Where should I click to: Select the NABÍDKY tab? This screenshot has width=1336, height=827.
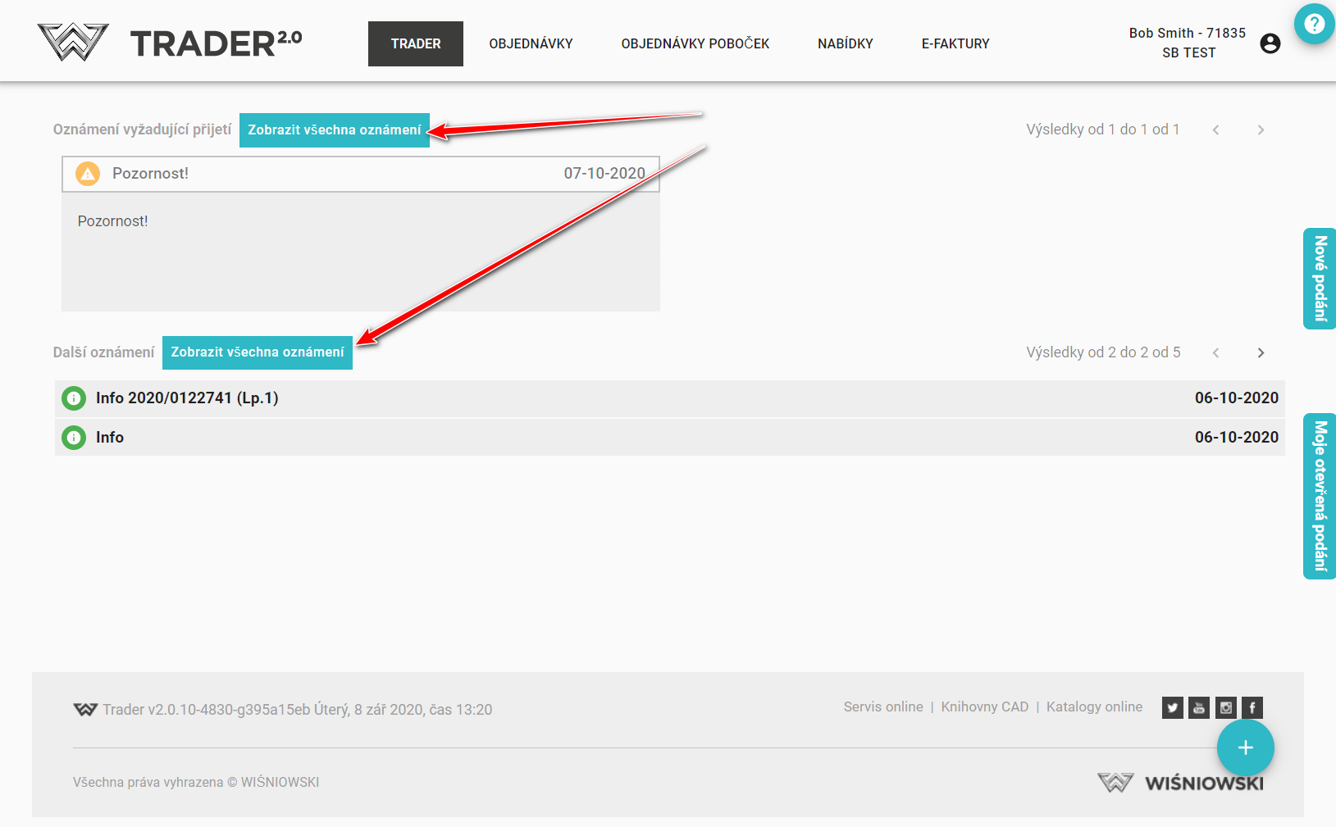click(845, 43)
